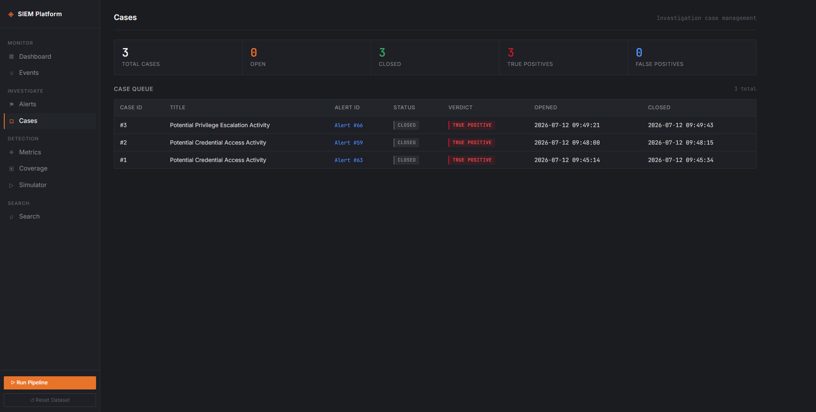Click the Alert ID column header
This screenshot has height=412, width=816.
coord(347,108)
